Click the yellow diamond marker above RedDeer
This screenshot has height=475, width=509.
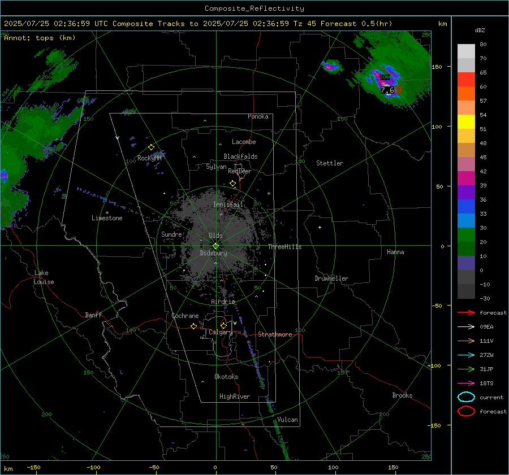pyautogui.click(x=232, y=184)
